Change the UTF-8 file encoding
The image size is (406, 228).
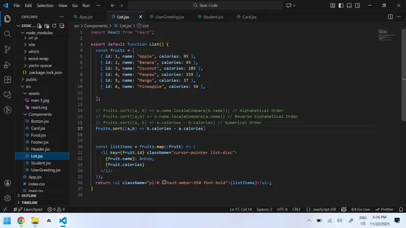[282, 210]
